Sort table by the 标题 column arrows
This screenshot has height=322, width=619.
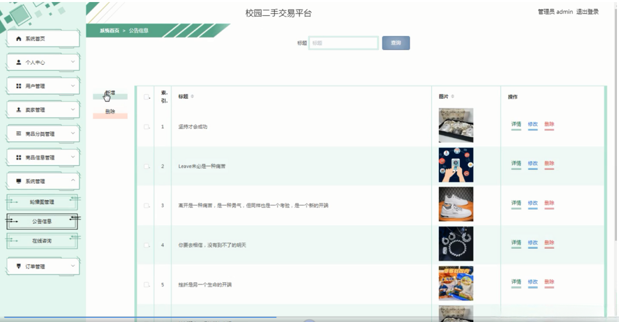click(x=192, y=96)
